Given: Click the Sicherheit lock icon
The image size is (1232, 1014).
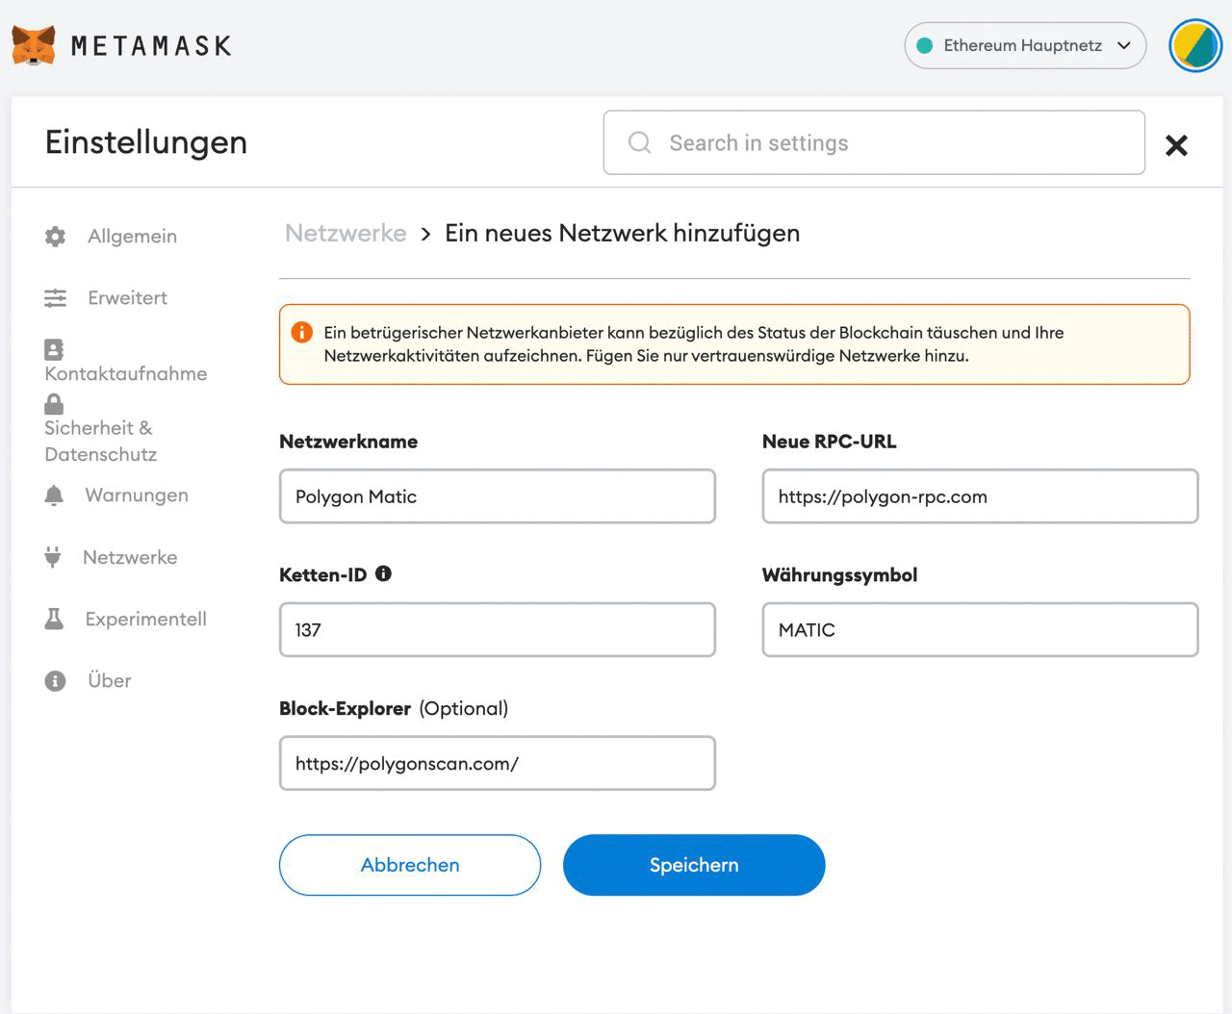Looking at the screenshot, I should [x=54, y=404].
